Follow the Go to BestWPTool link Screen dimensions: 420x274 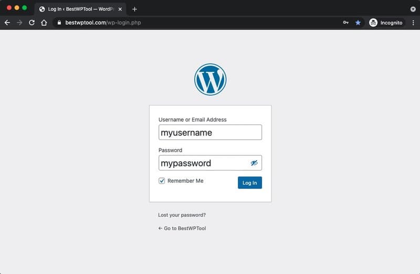(182, 228)
